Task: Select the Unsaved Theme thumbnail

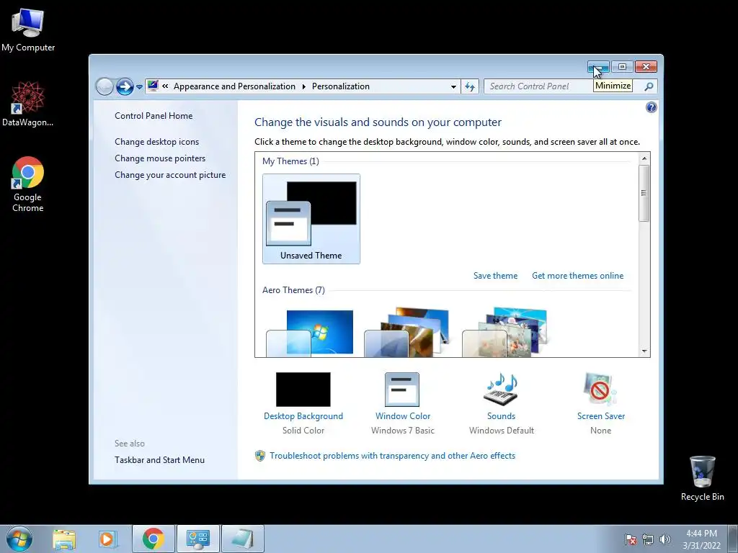Action: [x=311, y=219]
